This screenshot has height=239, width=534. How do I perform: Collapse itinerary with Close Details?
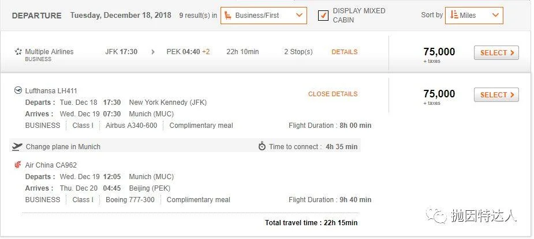click(333, 94)
